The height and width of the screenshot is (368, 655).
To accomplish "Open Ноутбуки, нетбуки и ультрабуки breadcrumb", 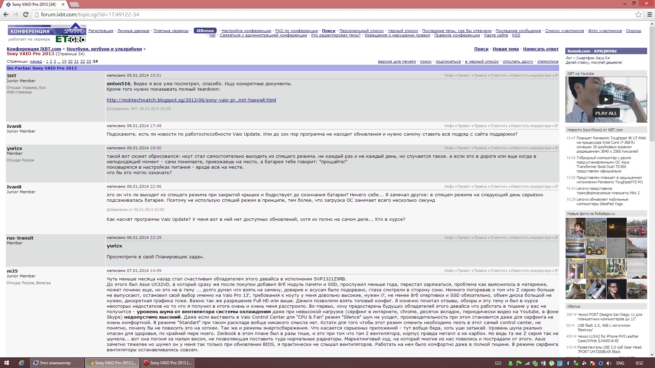I will (x=104, y=49).
